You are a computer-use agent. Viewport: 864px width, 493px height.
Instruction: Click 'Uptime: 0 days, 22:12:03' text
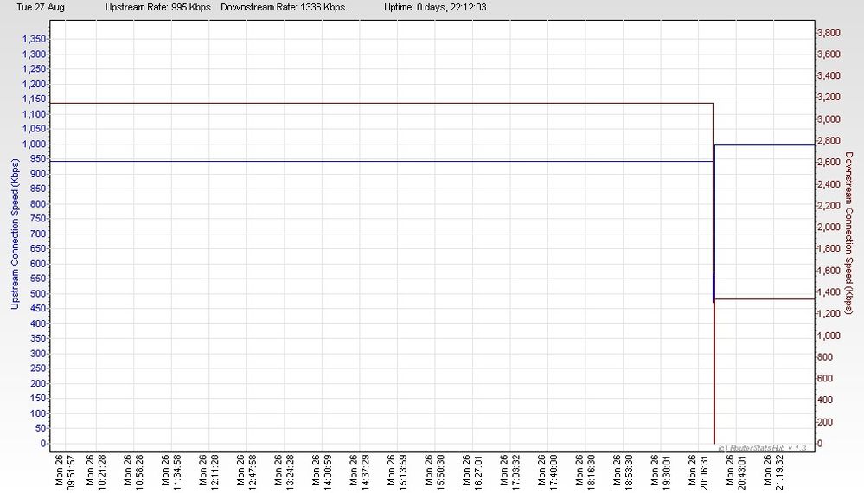pyautogui.click(x=435, y=7)
